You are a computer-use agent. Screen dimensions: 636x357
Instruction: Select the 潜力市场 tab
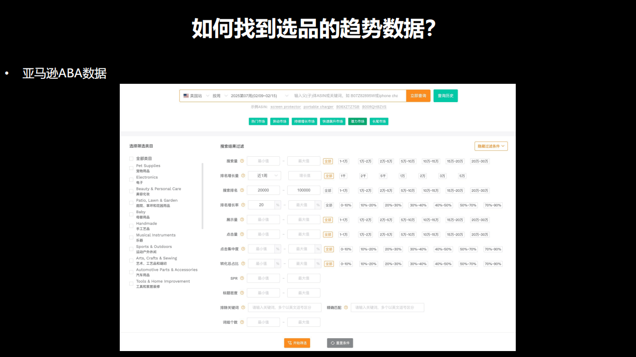[357, 121]
